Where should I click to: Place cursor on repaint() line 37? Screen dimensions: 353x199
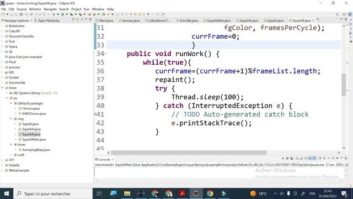(x=175, y=80)
